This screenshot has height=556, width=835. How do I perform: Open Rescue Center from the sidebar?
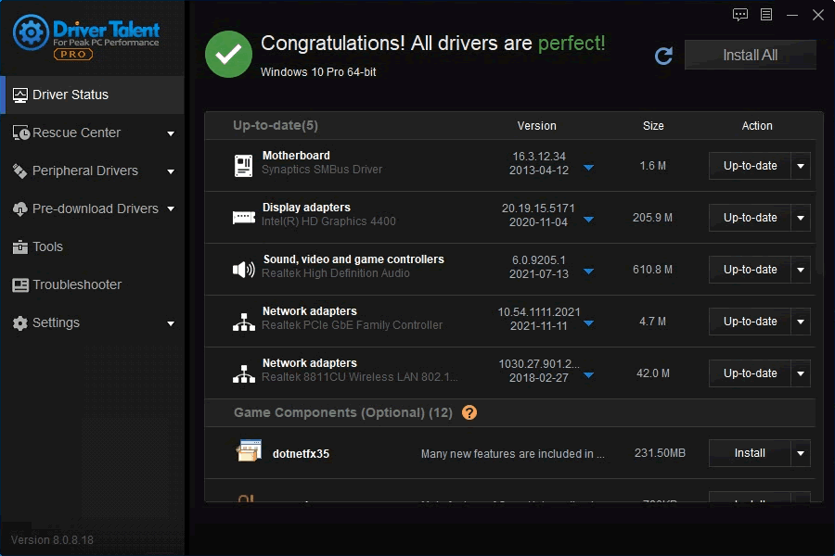[92, 133]
